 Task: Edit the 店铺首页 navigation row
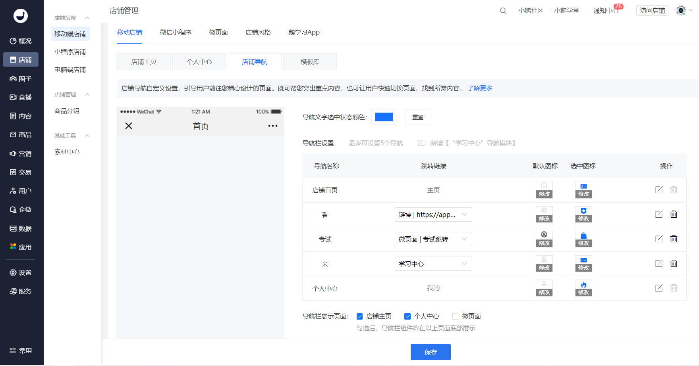click(x=658, y=190)
